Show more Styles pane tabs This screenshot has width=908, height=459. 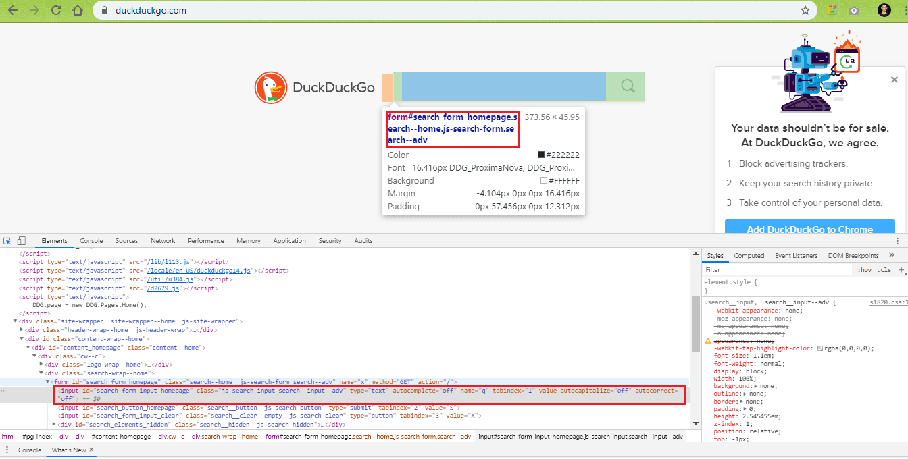coord(892,255)
